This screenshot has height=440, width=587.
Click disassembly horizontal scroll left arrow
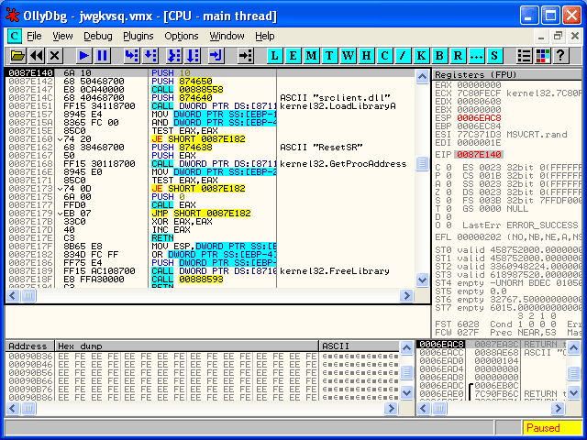(x=13, y=295)
